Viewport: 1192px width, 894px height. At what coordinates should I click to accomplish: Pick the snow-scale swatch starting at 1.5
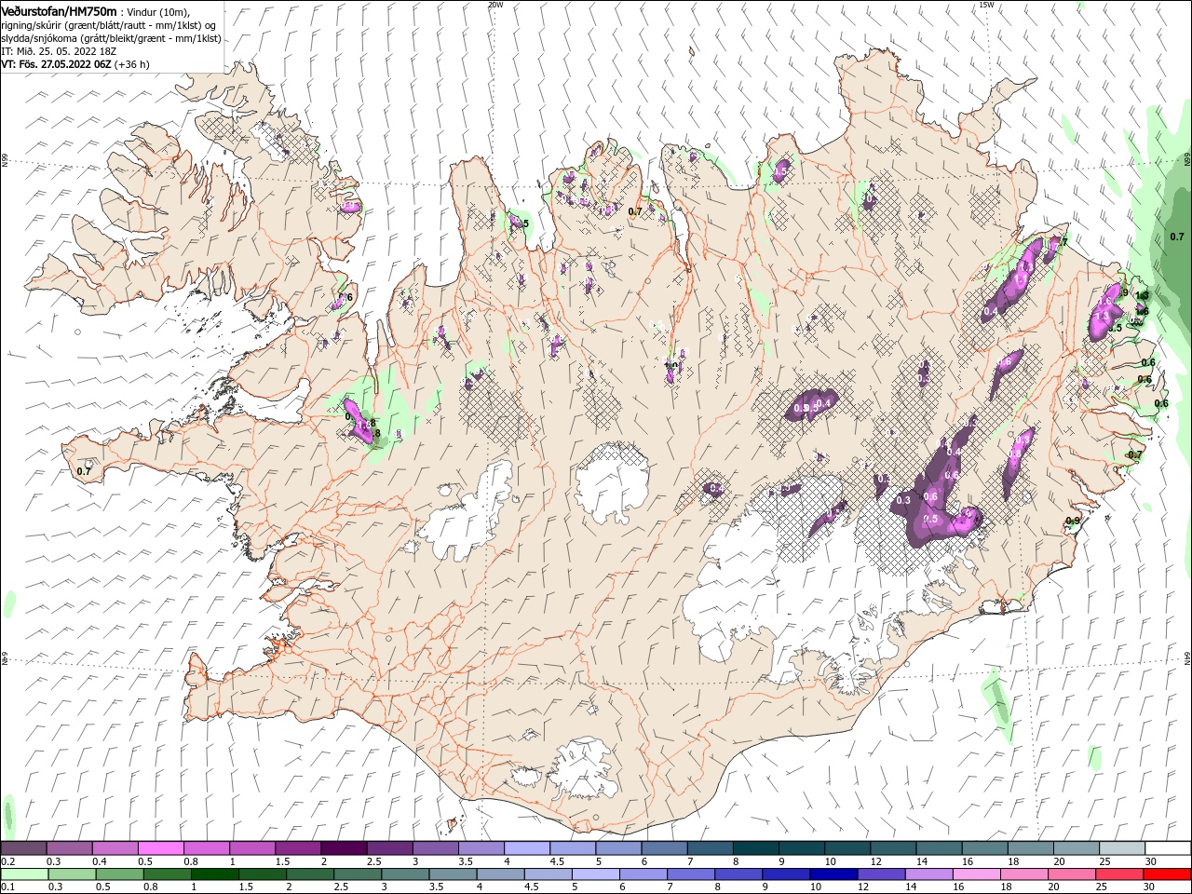[298, 848]
